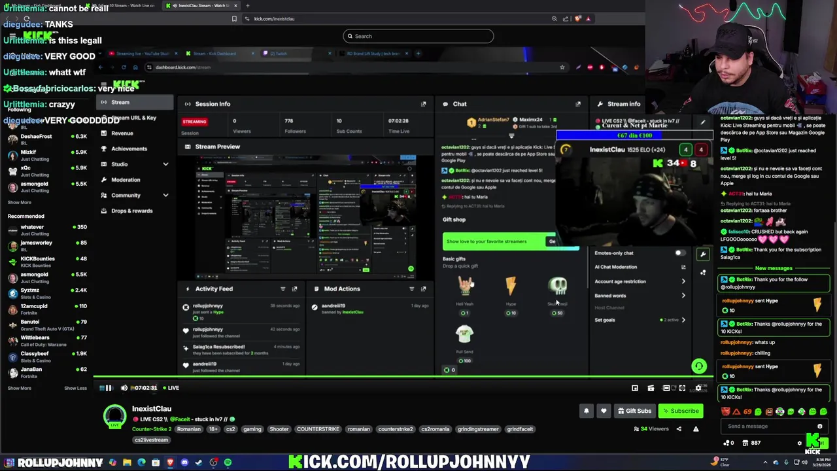Open the Counter-Strike 2 category link
Viewport: 837px width, 471px height.
[x=152, y=429]
